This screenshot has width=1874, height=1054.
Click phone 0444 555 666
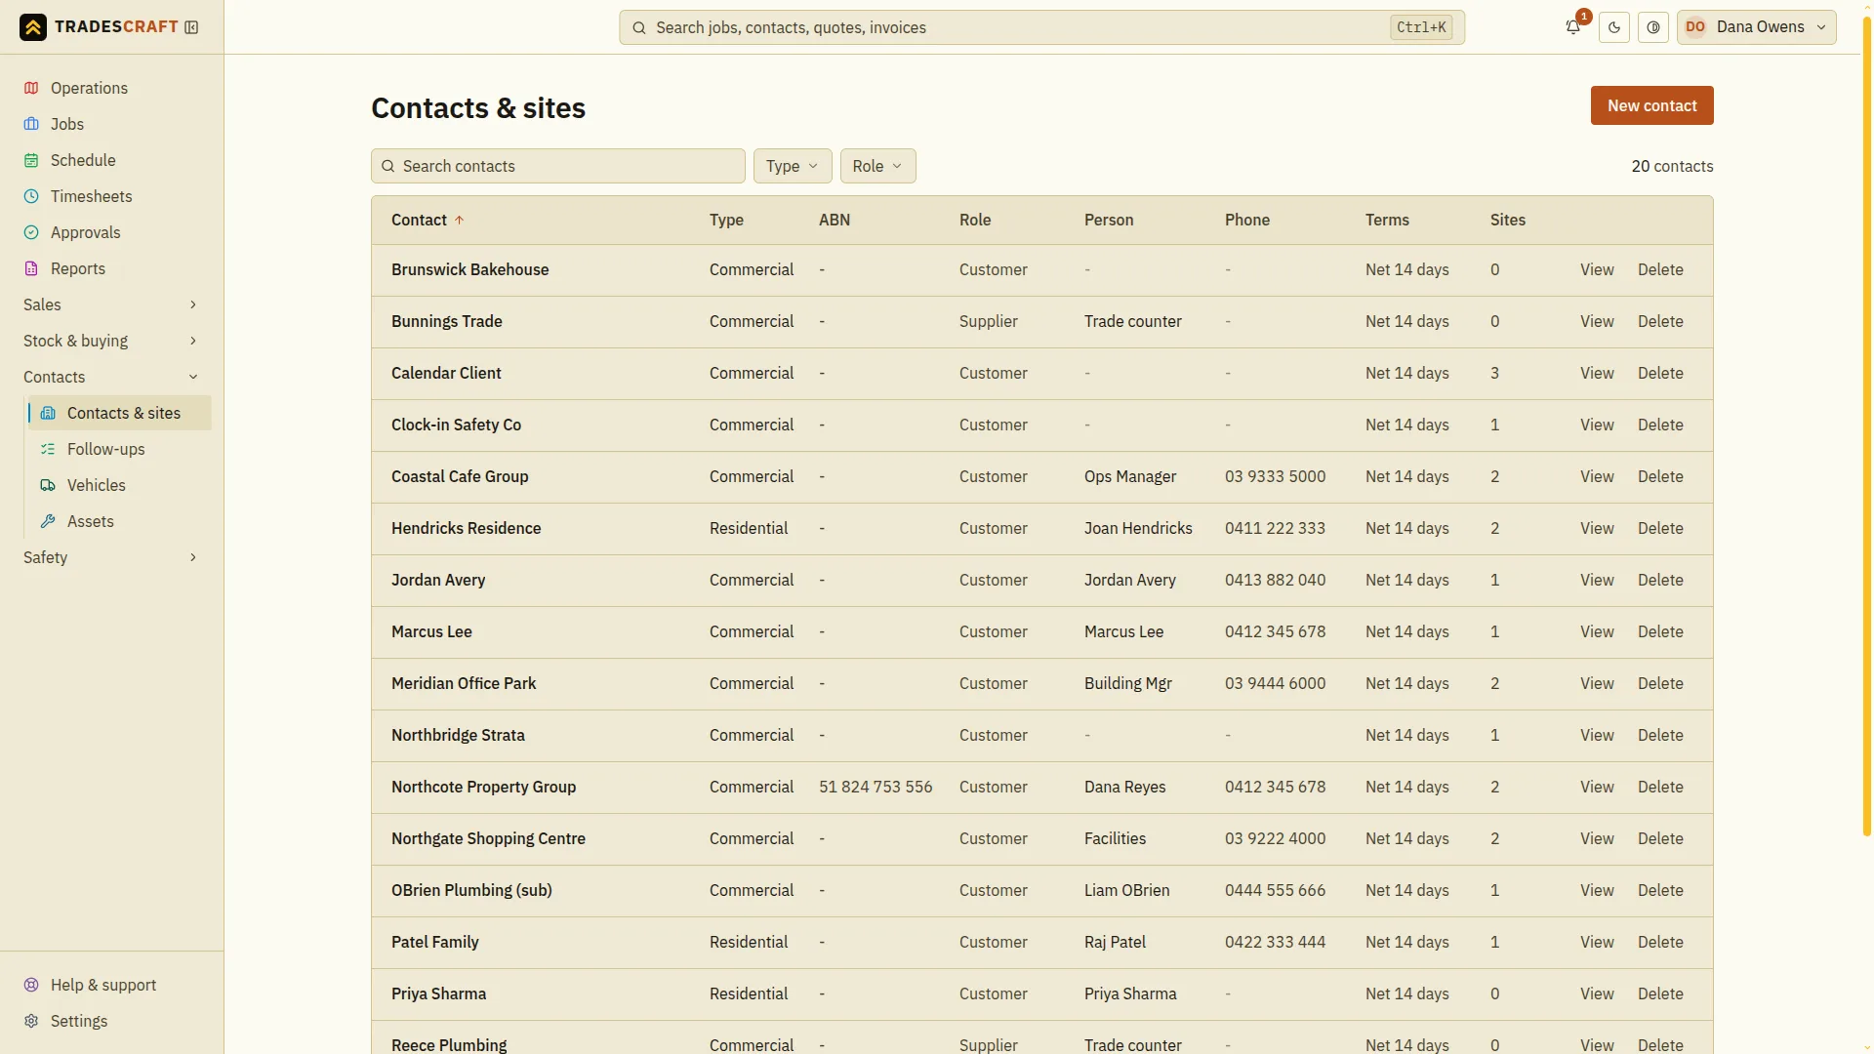point(1275,890)
